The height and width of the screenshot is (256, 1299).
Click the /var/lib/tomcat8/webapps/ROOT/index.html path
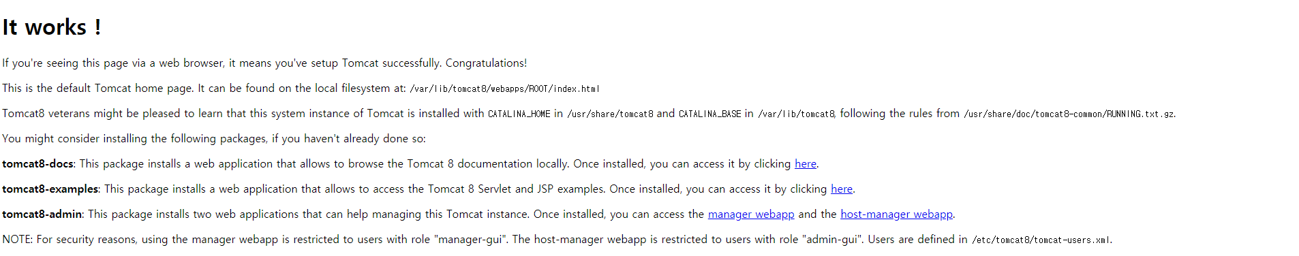[504, 89]
